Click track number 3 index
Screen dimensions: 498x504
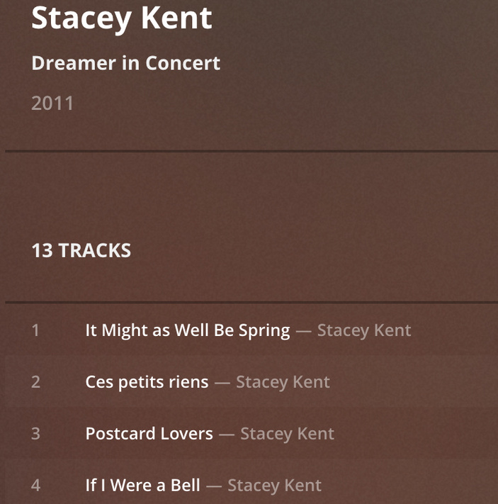[35, 434]
